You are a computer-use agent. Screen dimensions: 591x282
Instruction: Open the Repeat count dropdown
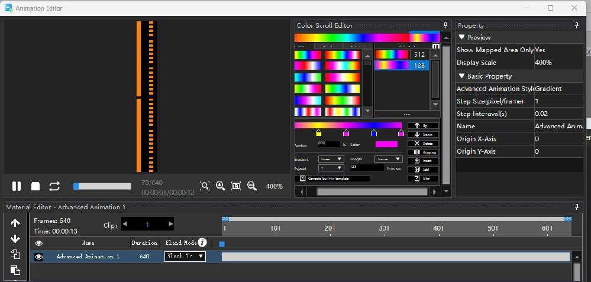pos(331,168)
